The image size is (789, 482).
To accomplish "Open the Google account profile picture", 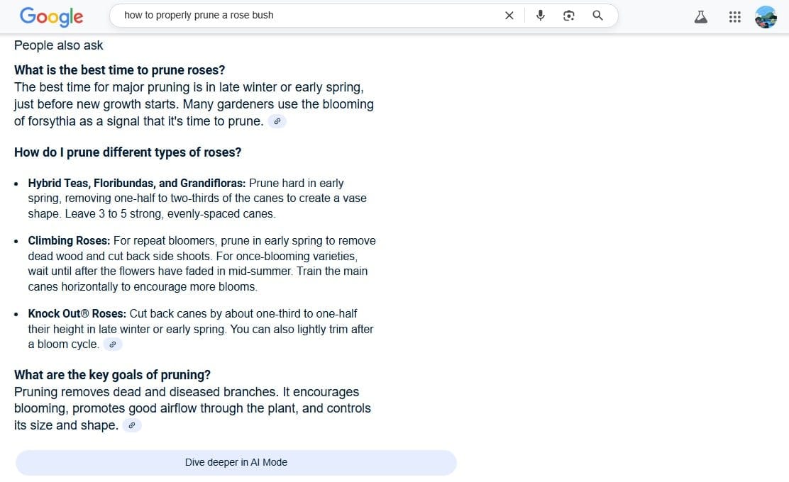I will [x=766, y=17].
